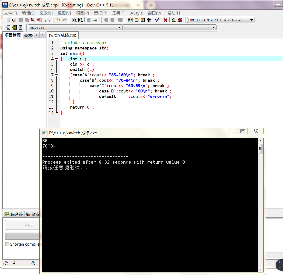Click the blue bookmark icon in second toolbar

(x=21, y=27)
